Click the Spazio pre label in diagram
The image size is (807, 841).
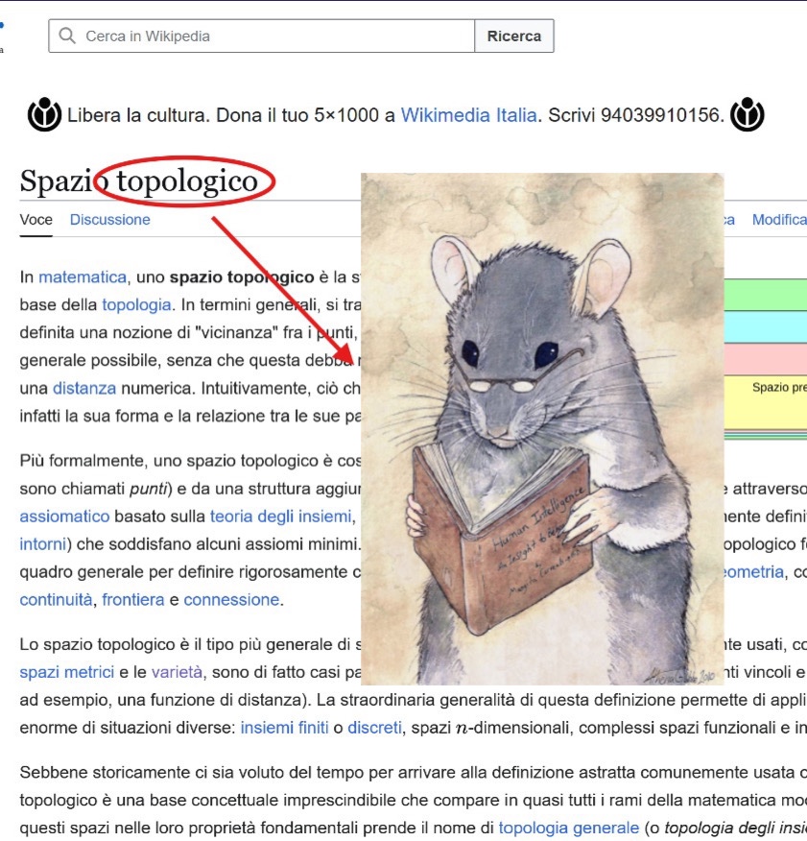click(779, 387)
